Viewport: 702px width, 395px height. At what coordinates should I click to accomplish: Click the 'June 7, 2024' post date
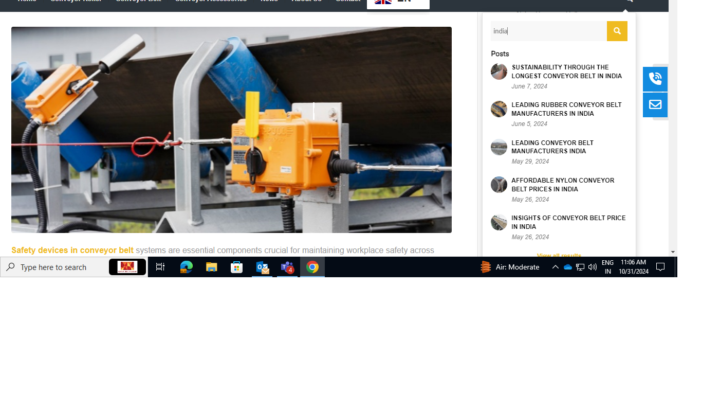529,86
